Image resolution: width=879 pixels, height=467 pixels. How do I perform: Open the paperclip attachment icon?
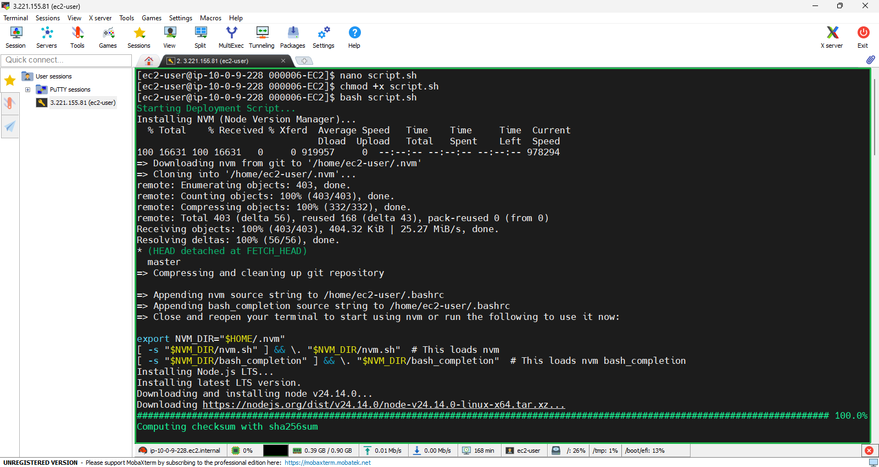click(871, 60)
